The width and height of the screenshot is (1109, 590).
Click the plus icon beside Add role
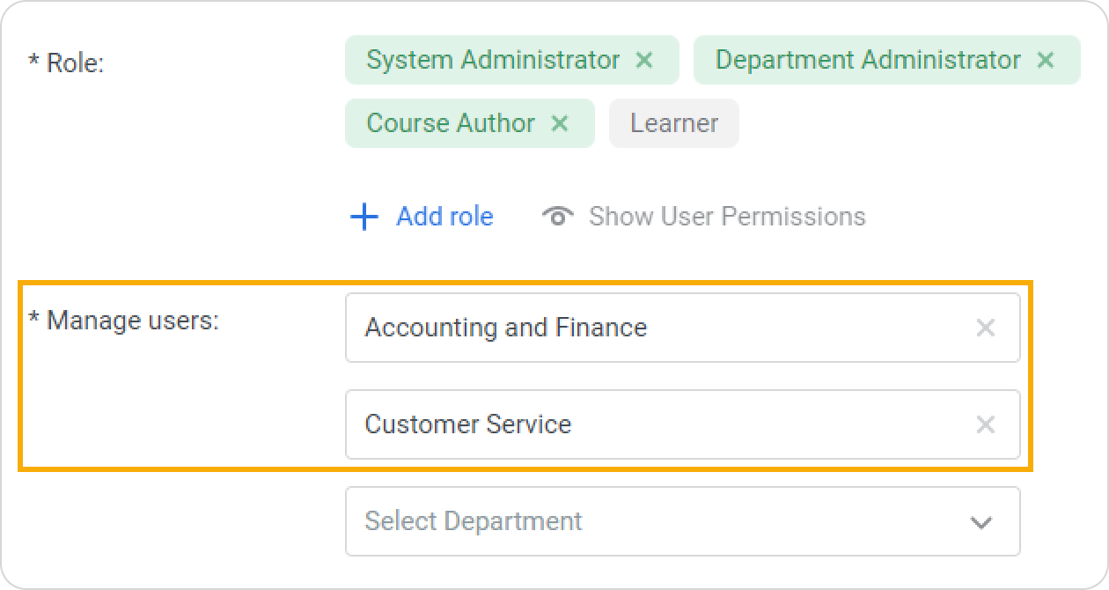[x=364, y=217]
